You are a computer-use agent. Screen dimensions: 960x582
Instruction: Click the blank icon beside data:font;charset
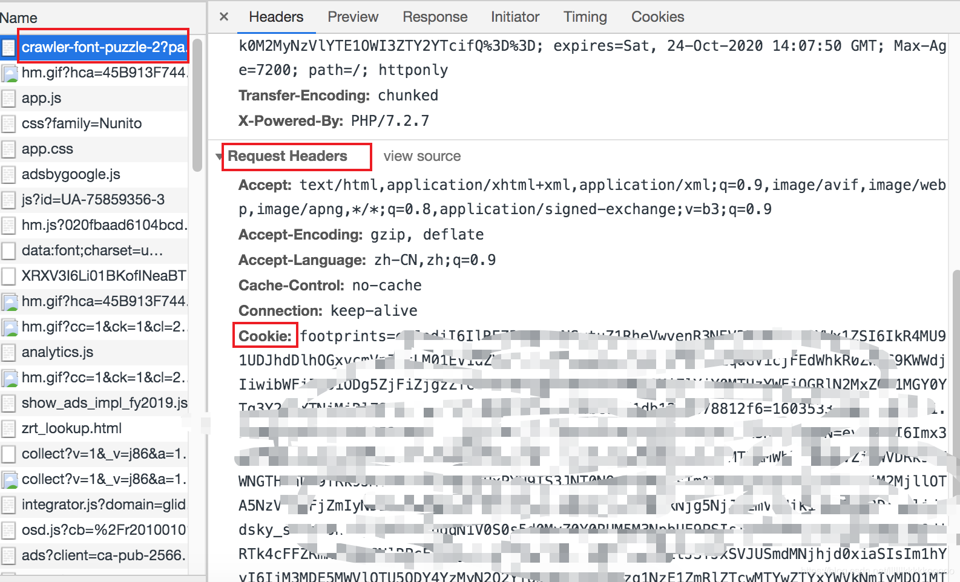pyautogui.click(x=8, y=250)
